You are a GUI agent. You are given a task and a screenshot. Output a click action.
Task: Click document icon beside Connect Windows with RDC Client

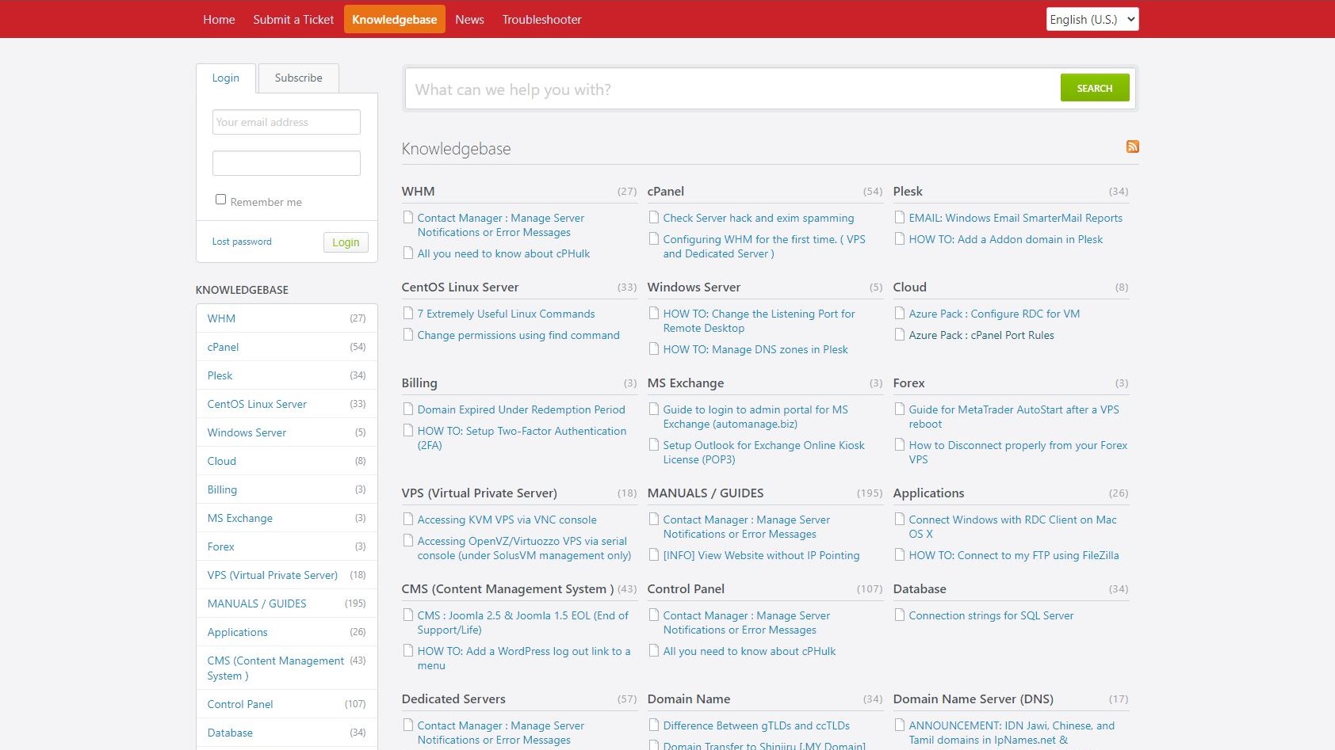point(900,520)
